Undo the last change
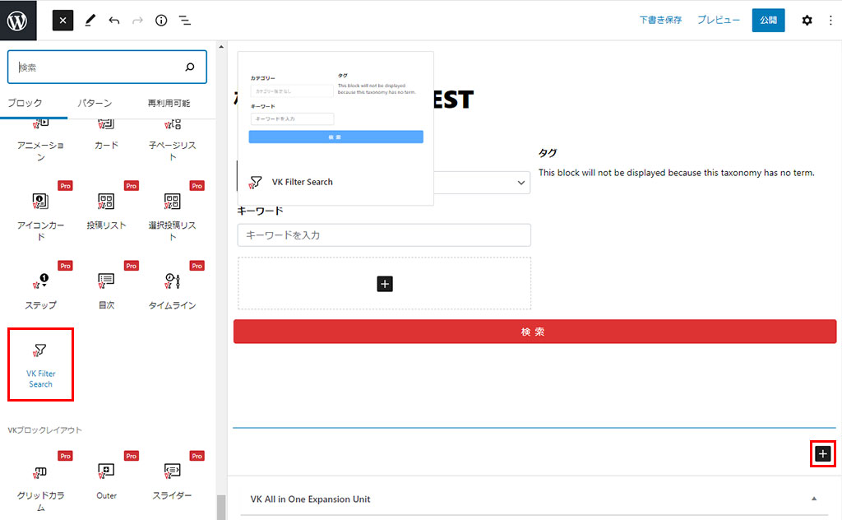This screenshot has width=842, height=520. coord(113,21)
